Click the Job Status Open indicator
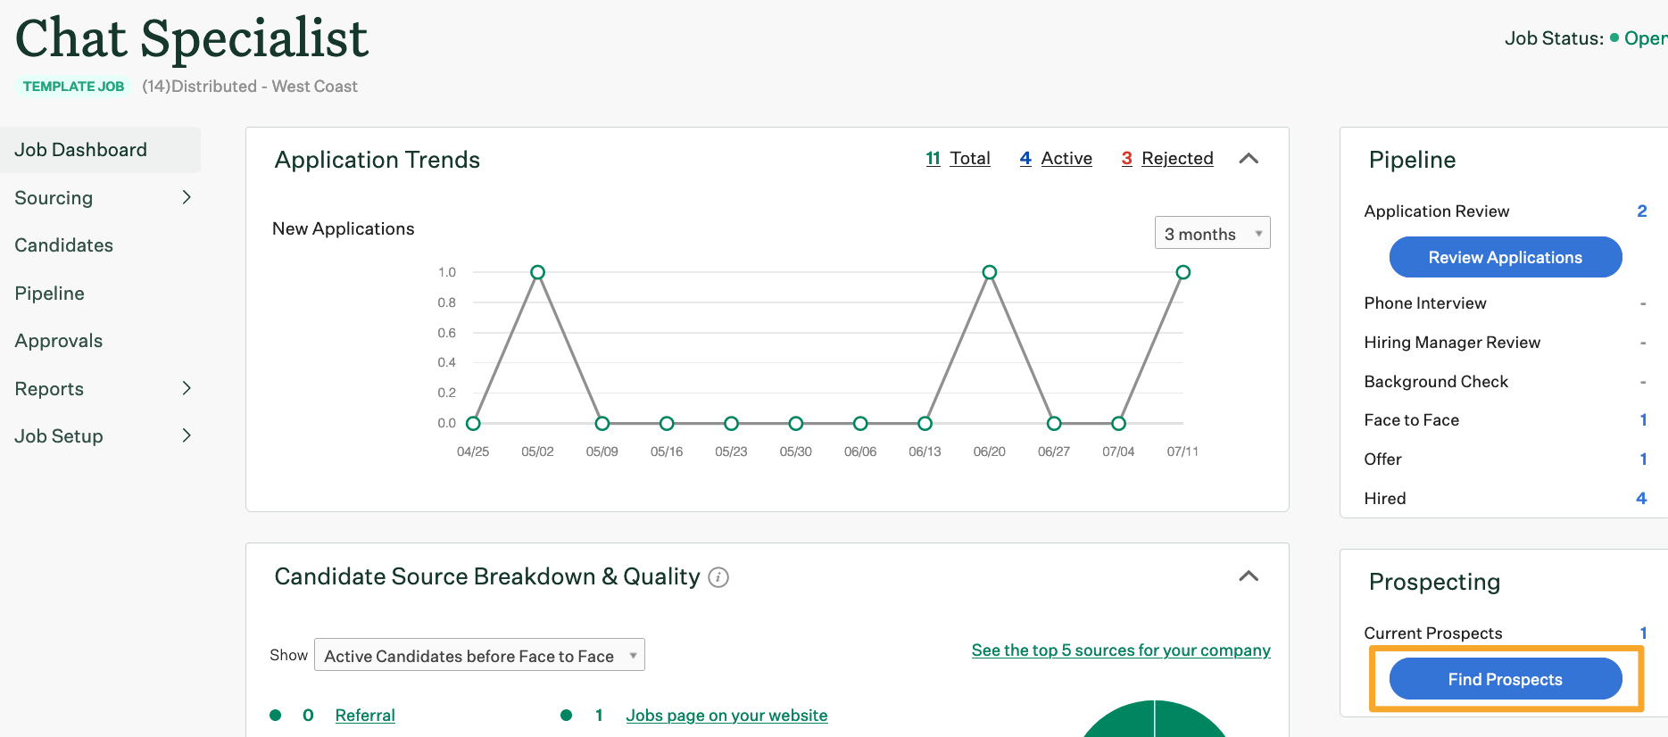Image resolution: width=1668 pixels, height=737 pixels. pos(1639,38)
